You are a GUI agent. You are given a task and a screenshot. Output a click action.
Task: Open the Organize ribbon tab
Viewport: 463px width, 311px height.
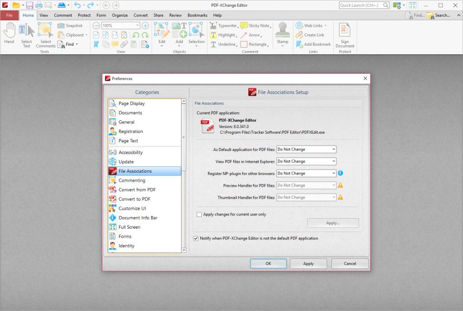point(119,15)
